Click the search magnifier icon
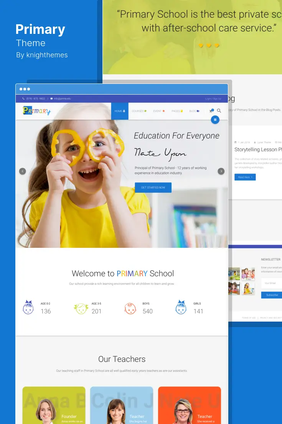282x424 pixels. pos(219,110)
